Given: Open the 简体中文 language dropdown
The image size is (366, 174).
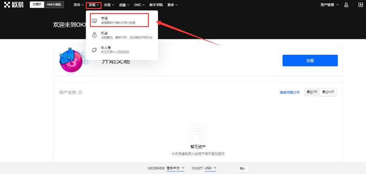Looking at the screenshot, I should [x=175, y=168].
